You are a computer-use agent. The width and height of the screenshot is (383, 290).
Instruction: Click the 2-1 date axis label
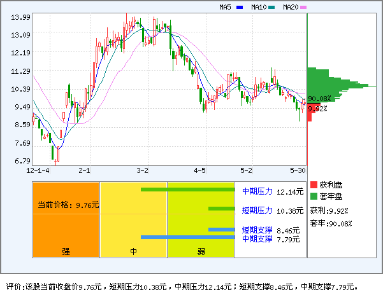tap(84, 170)
